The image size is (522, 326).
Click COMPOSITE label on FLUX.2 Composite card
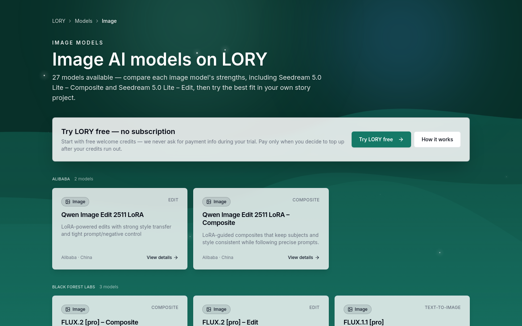click(x=165, y=308)
